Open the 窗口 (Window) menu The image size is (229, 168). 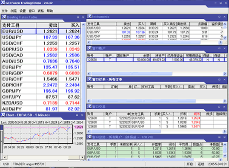click(x=31, y=11)
